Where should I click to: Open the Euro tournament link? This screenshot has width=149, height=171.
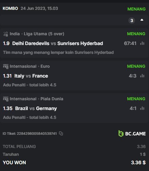[x=45, y=66]
